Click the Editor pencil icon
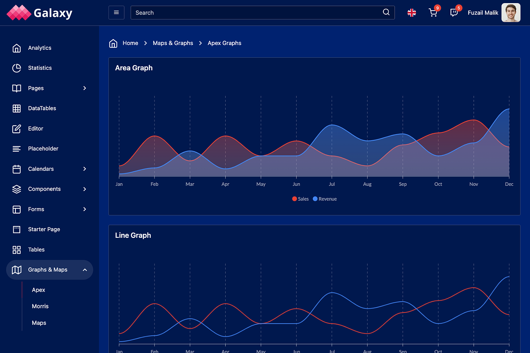 point(17,128)
